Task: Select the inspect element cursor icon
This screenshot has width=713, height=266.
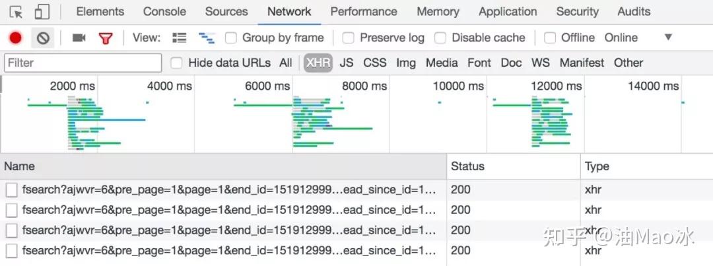Action: pyautogui.click(x=16, y=13)
